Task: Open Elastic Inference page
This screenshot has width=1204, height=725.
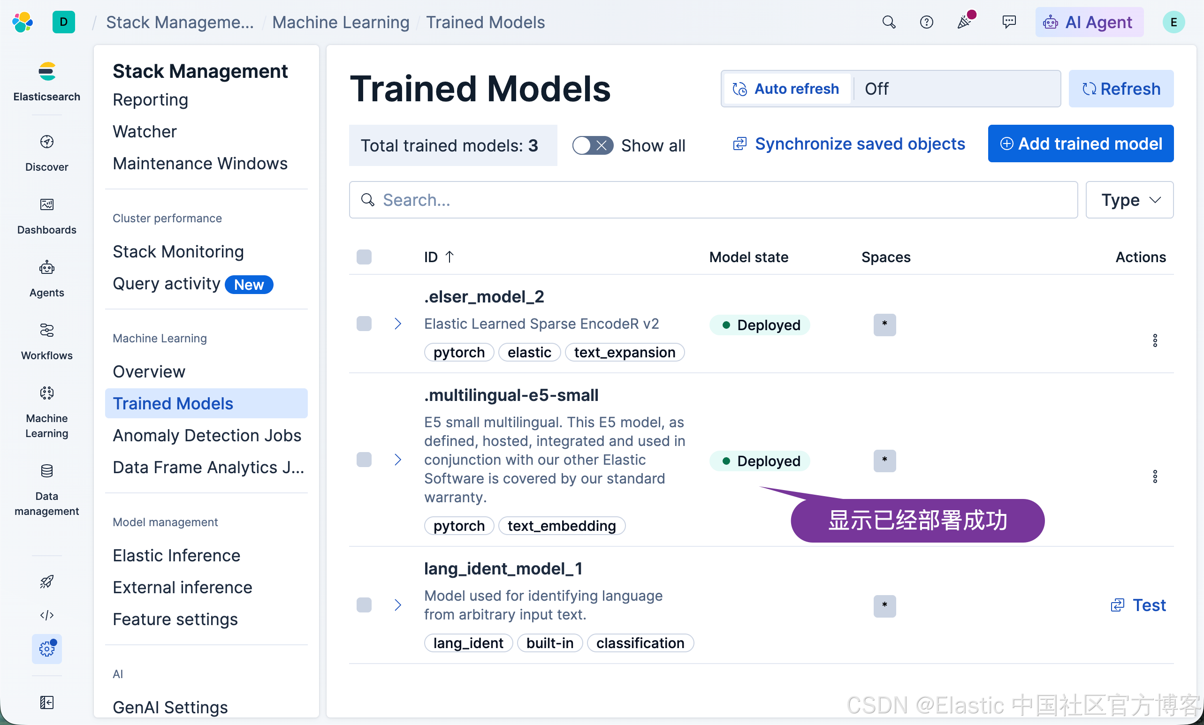Action: [x=176, y=556]
